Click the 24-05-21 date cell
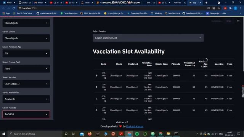 (104, 87)
